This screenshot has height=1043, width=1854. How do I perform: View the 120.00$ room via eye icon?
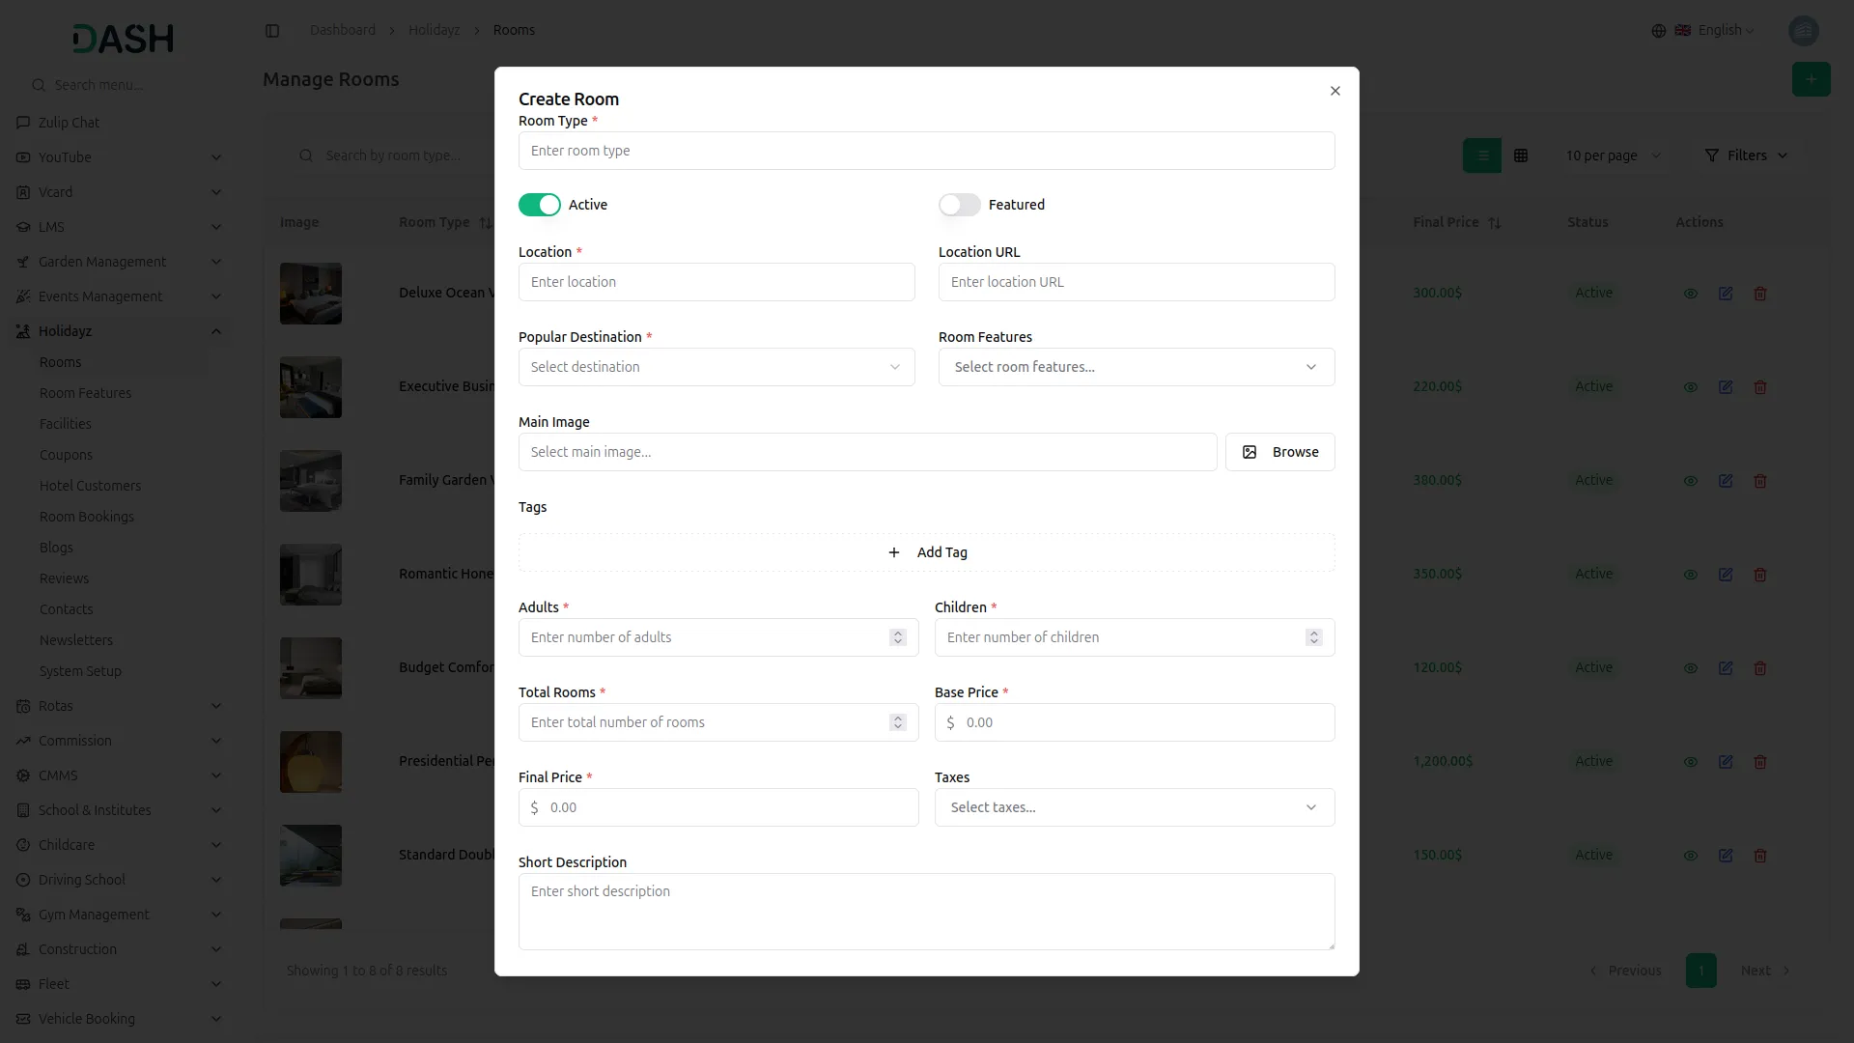click(x=1691, y=668)
